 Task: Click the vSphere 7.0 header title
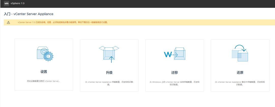18,3
